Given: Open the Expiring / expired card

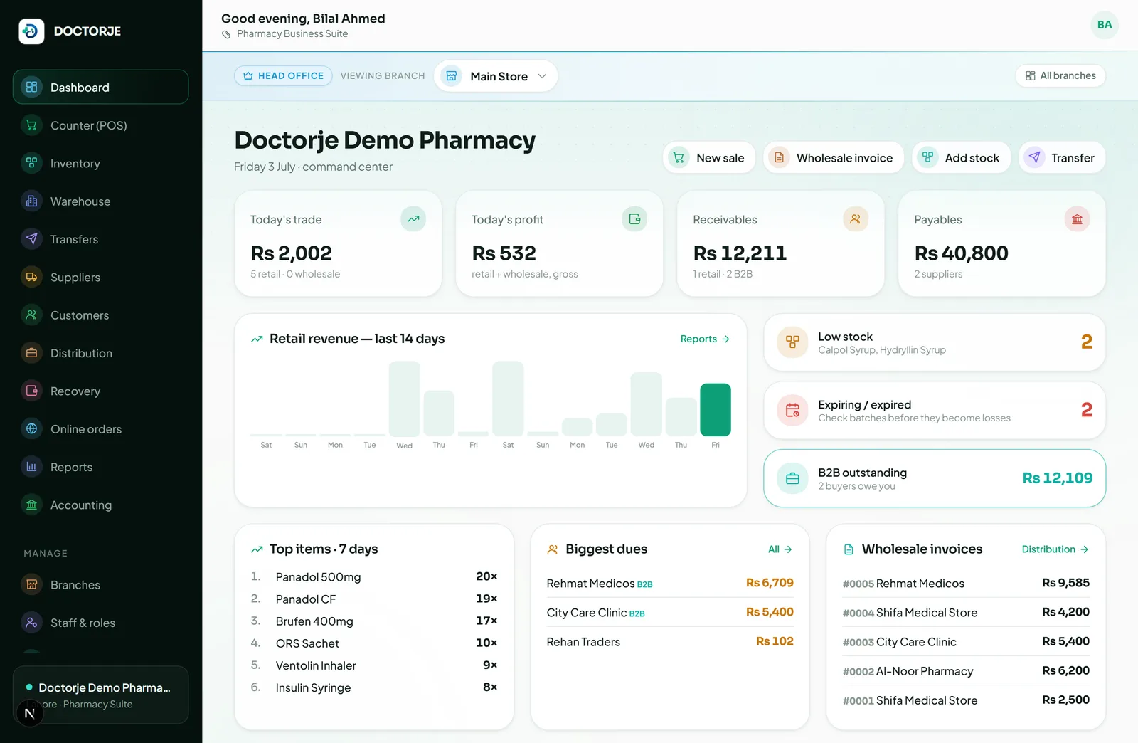Looking at the screenshot, I should pos(935,411).
